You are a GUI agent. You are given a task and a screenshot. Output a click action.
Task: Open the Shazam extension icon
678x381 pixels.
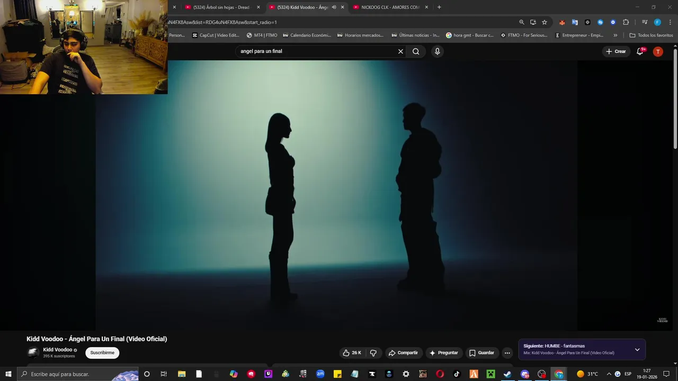click(600, 22)
